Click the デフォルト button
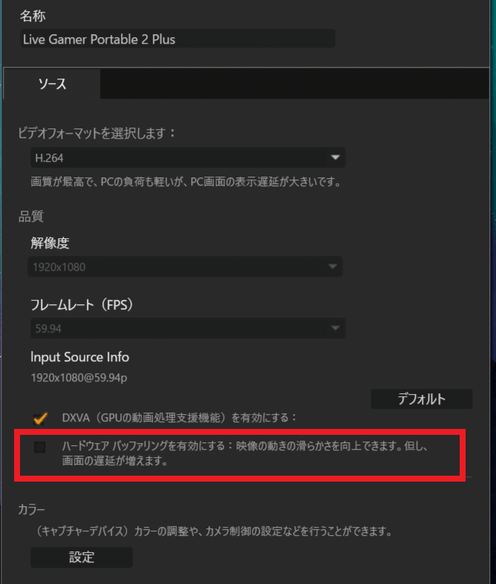496x584 pixels. [x=421, y=399]
